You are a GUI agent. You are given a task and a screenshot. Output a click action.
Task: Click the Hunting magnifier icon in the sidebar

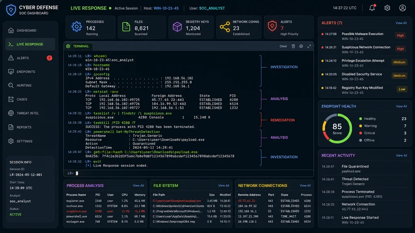[11, 85]
